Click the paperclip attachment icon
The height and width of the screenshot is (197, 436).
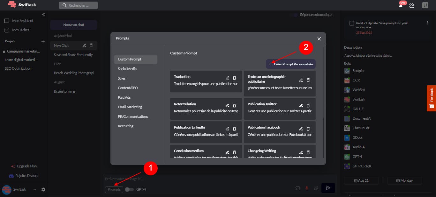click(x=316, y=188)
